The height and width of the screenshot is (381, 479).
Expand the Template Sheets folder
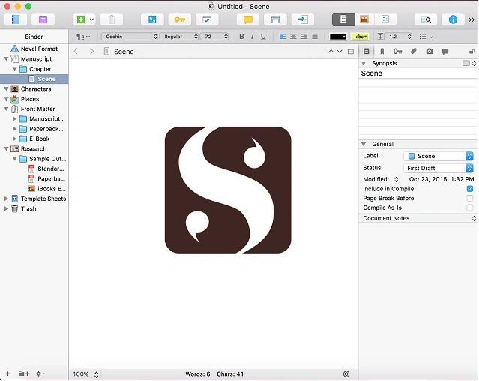pyautogui.click(x=6, y=199)
